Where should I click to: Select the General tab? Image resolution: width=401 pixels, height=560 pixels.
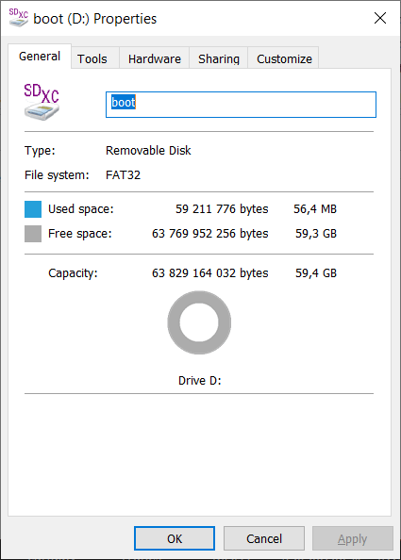click(x=40, y=56)
